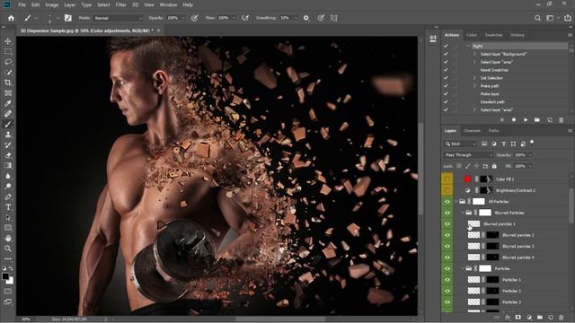This screenshot has width=575, height=323.
Task: Click the search magnifier icon top right
Action: point(537,18)
